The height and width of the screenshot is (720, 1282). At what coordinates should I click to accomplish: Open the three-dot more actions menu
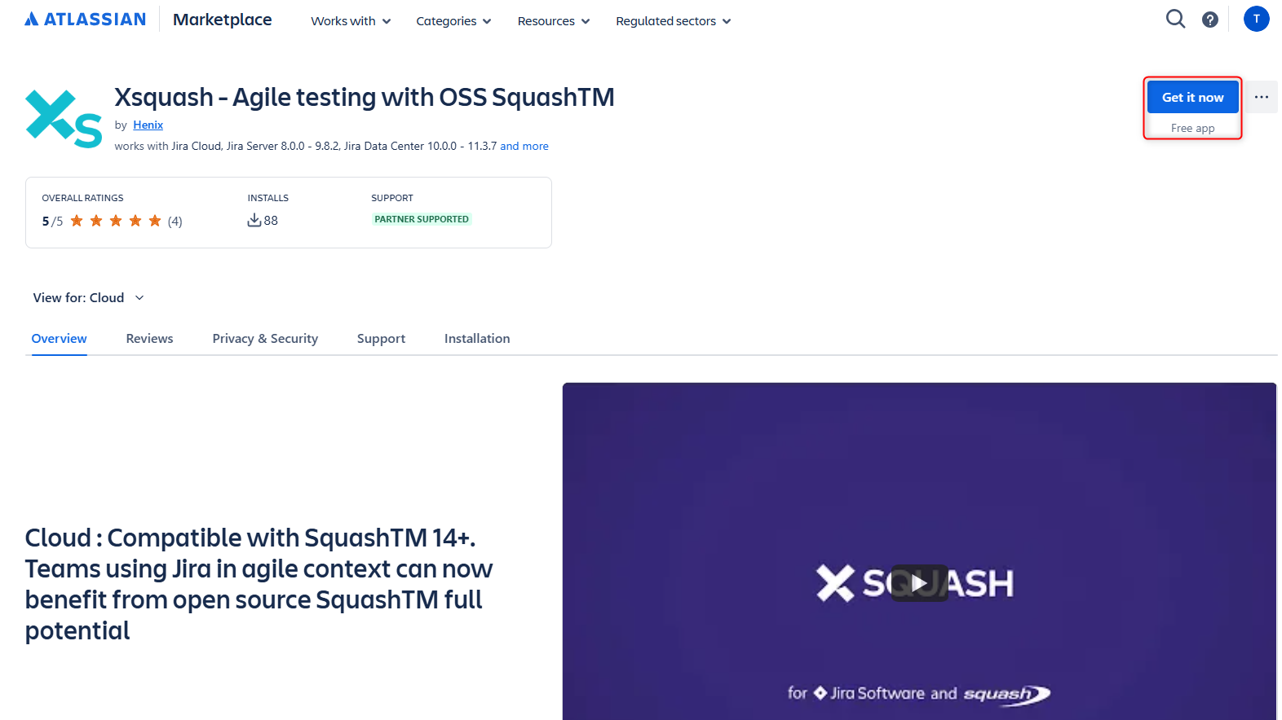pos(1262,97)
